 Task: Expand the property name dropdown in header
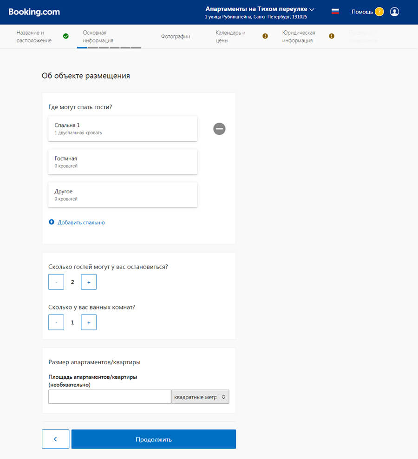[312, 9]
